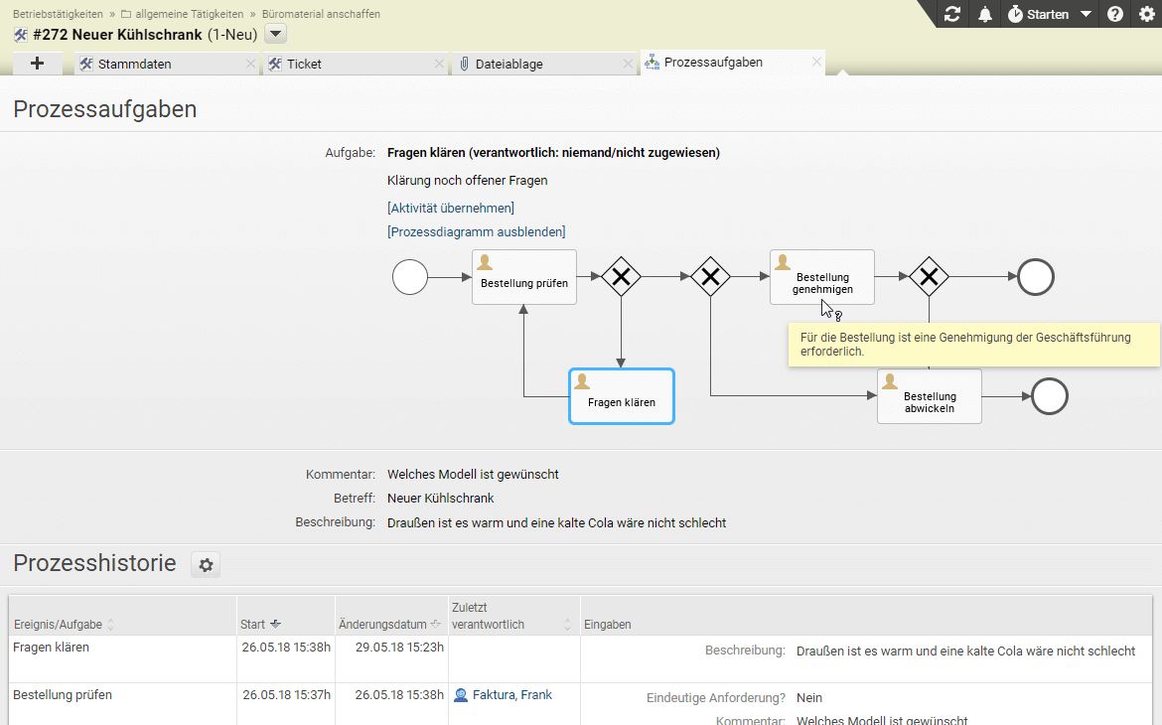Expand the Starten dropdown arrow

(1086, 14)
